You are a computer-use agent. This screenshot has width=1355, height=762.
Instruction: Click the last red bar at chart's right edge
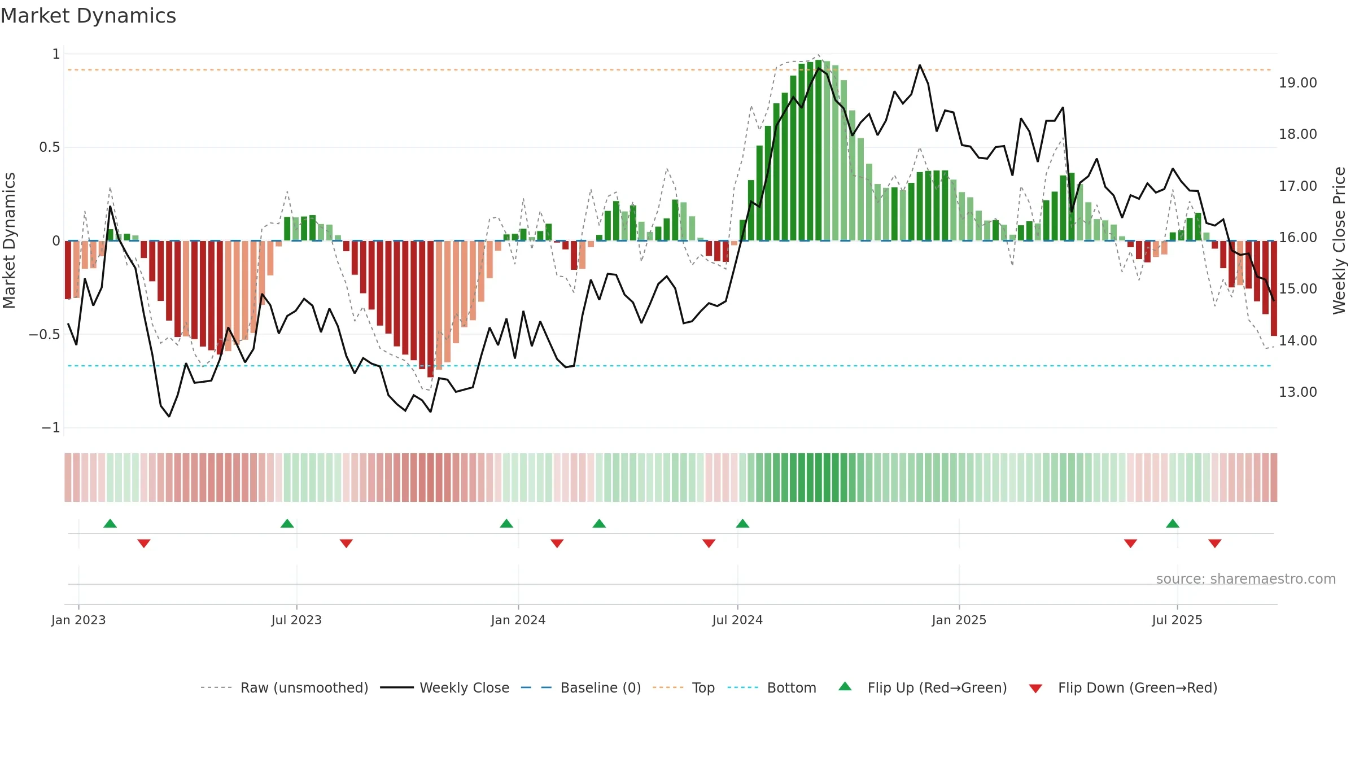pyautogui.click(x=1274, y=288)
